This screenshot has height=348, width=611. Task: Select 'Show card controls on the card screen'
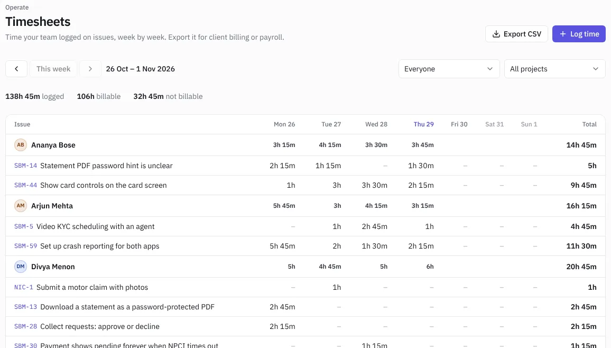(x=103, y=185)
